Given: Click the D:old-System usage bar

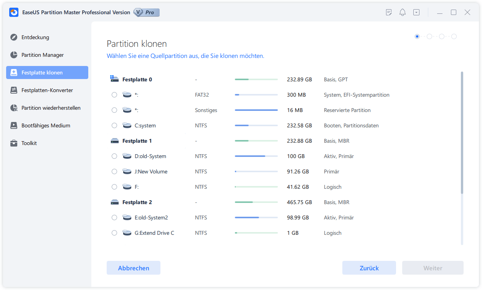Looking at the screenshot, I should coord(256,156).
